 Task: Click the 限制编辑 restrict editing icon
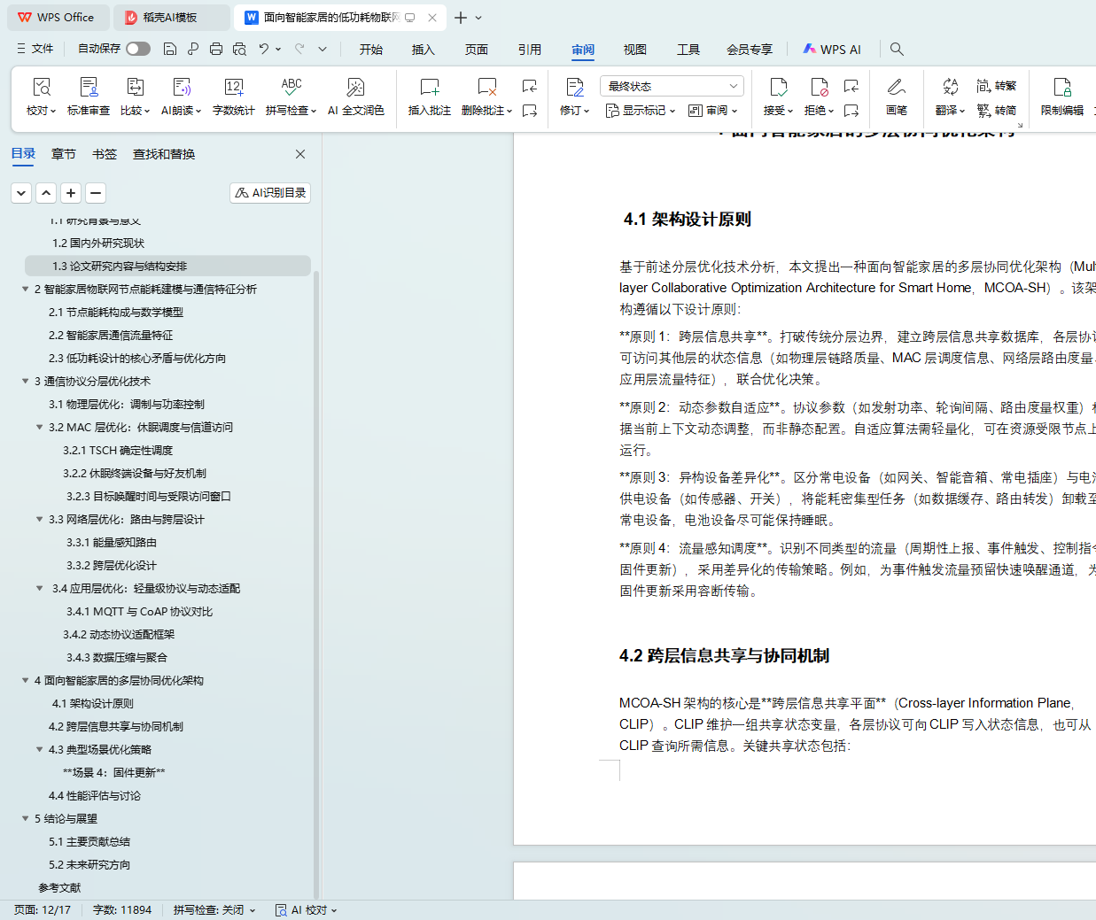pyautogui.click(x=1061, y=88)
